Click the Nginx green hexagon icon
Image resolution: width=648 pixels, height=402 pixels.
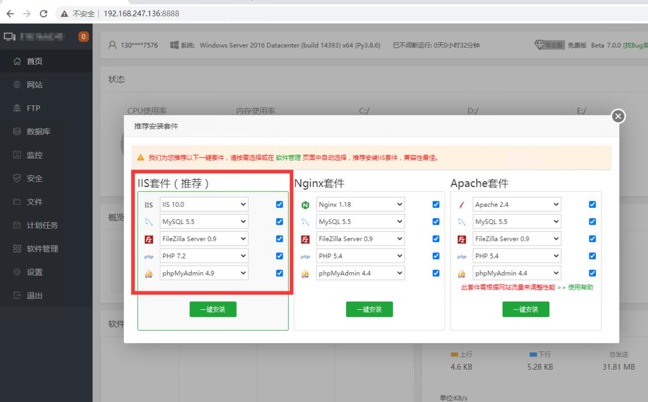click(x=305, y=205)
